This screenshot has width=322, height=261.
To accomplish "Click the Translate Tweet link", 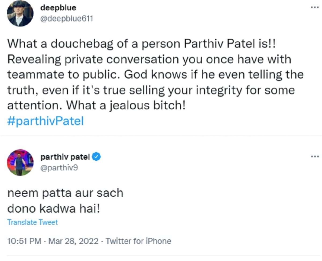I will 32,222.
